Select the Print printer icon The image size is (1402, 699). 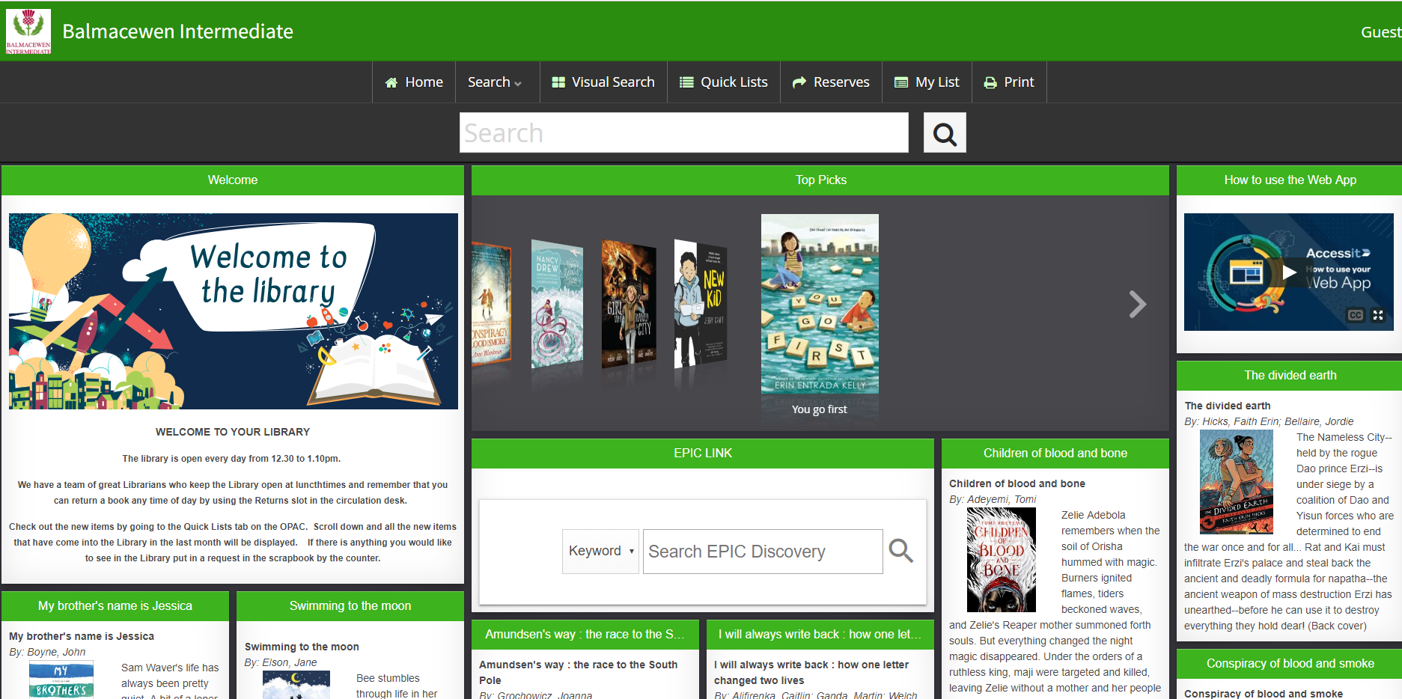[989, 82]
